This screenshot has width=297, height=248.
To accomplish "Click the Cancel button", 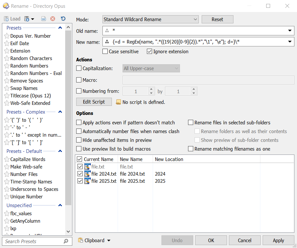I will point(245,241).
